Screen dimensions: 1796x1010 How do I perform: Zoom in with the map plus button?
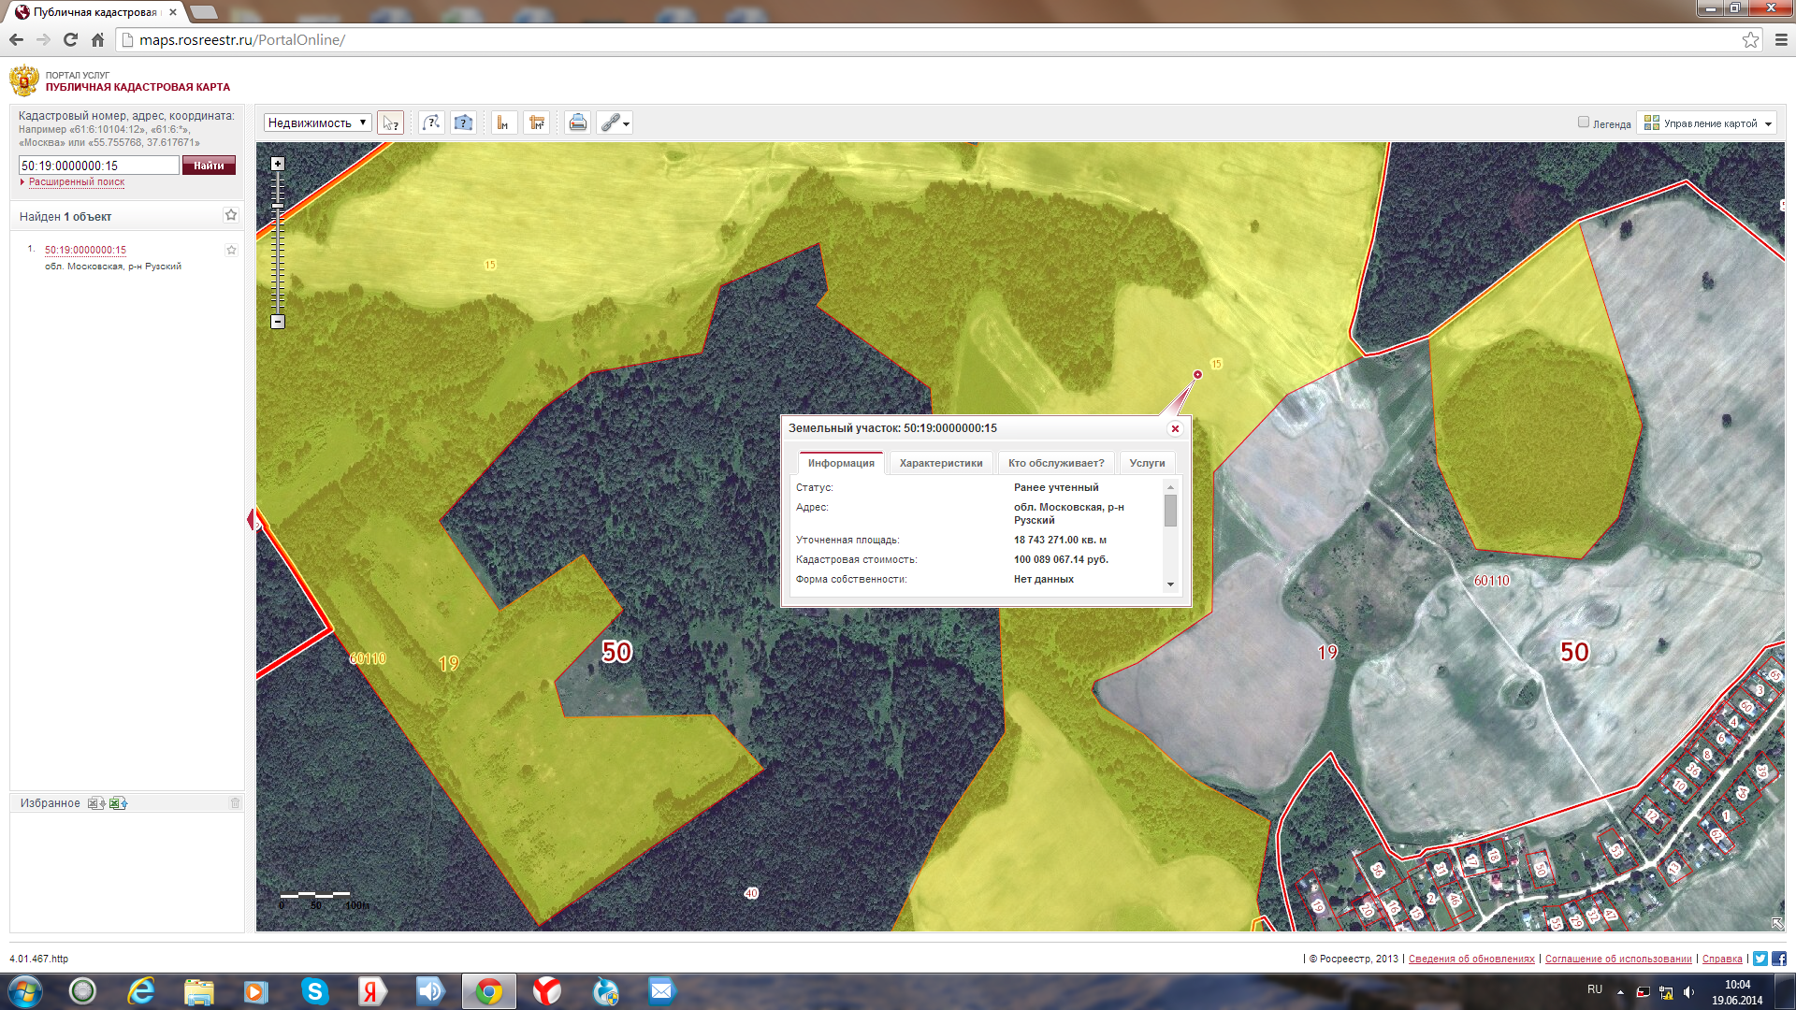[x=278, y=164]
